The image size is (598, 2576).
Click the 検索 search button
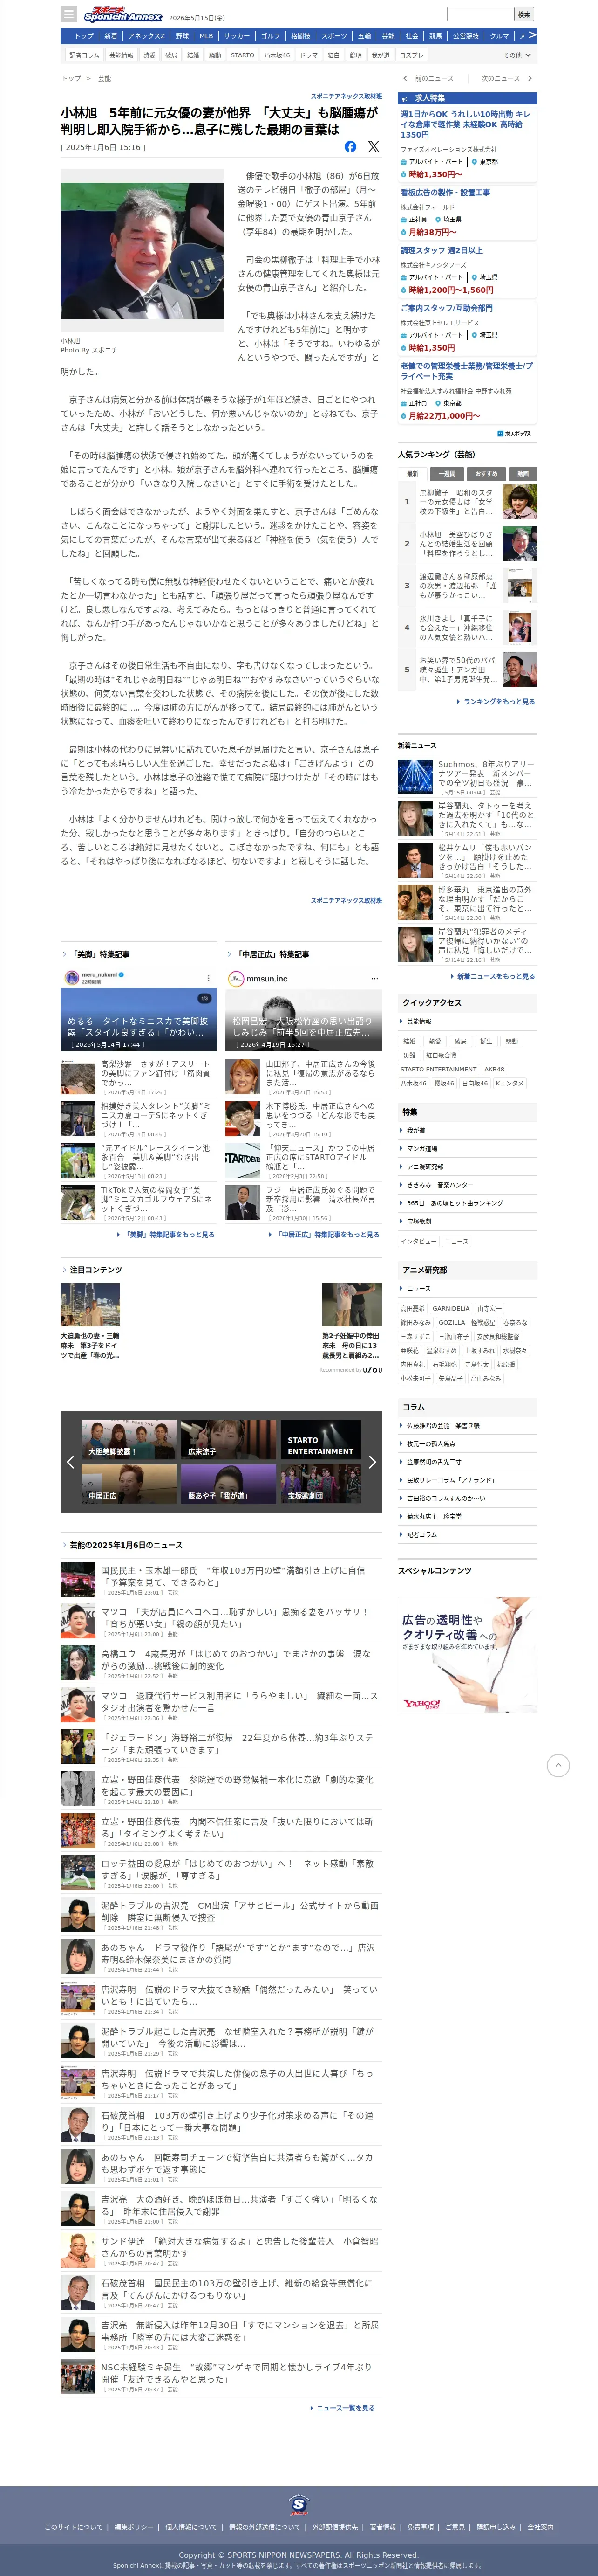524,14
